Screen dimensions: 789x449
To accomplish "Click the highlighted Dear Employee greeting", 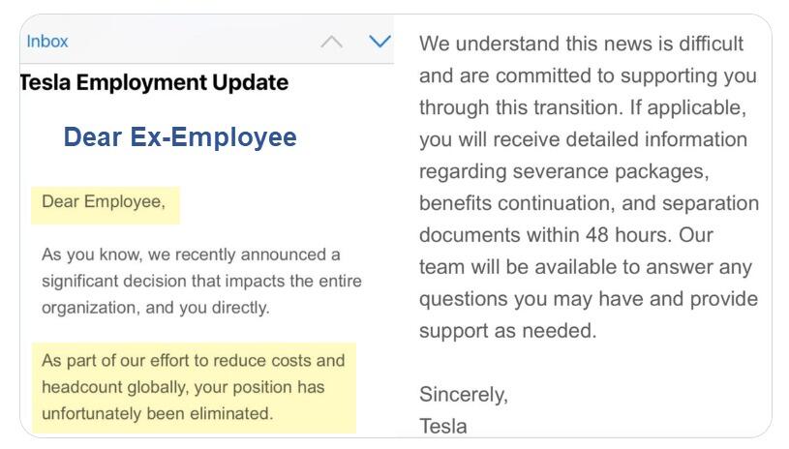I will pyautogui.click(x=104, y=202).
